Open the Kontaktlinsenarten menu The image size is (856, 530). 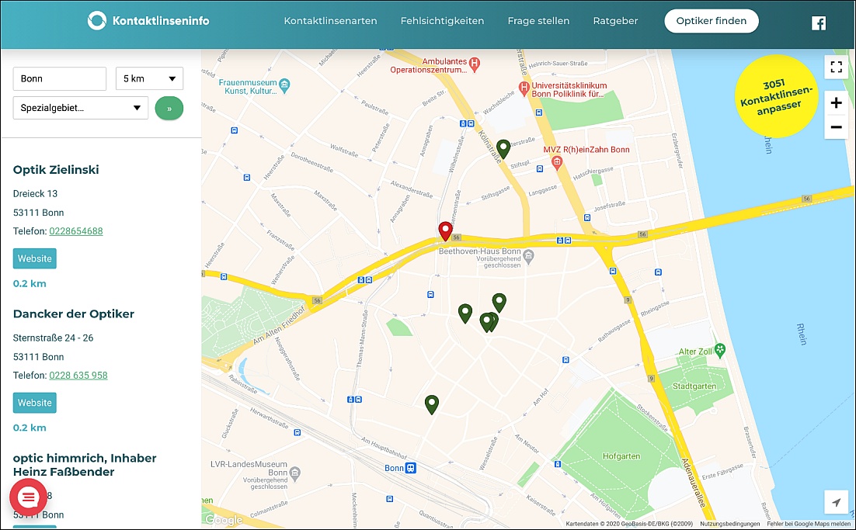pos(330,21)
